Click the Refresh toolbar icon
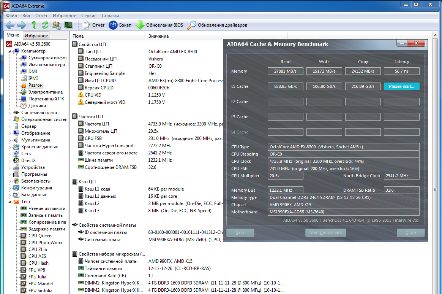Screen dimensions: 442x294 45,25
